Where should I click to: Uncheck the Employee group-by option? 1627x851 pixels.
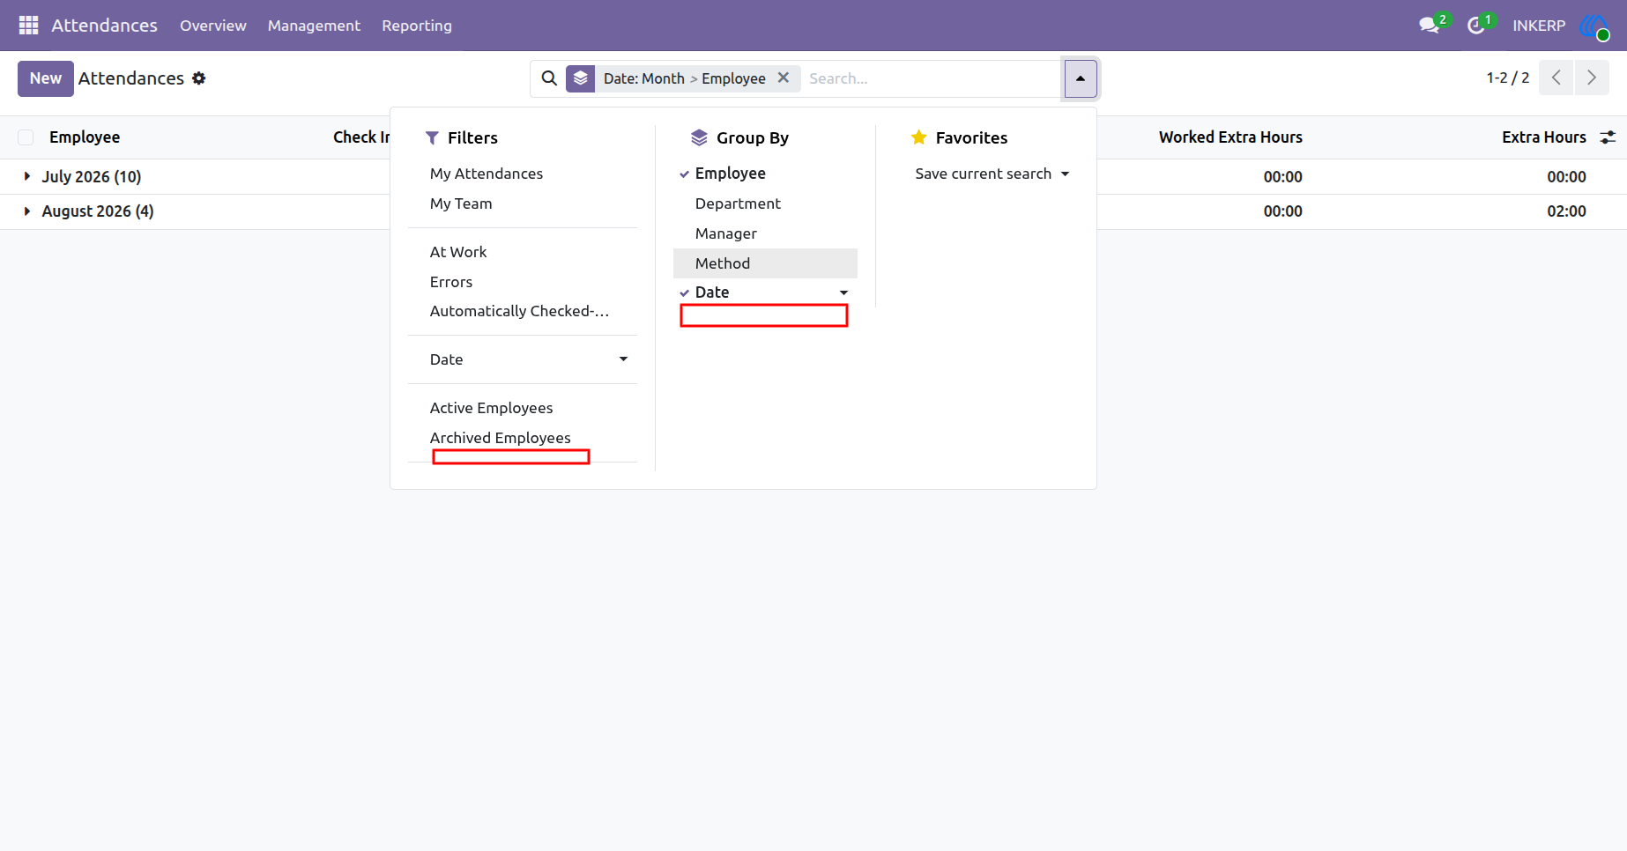coord(765,174)
